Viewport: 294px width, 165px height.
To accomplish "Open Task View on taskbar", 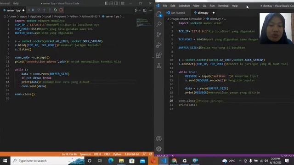I will (x=100, y=161).
